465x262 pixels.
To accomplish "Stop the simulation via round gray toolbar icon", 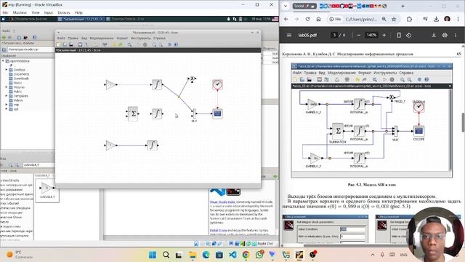I will pos(145,44).
